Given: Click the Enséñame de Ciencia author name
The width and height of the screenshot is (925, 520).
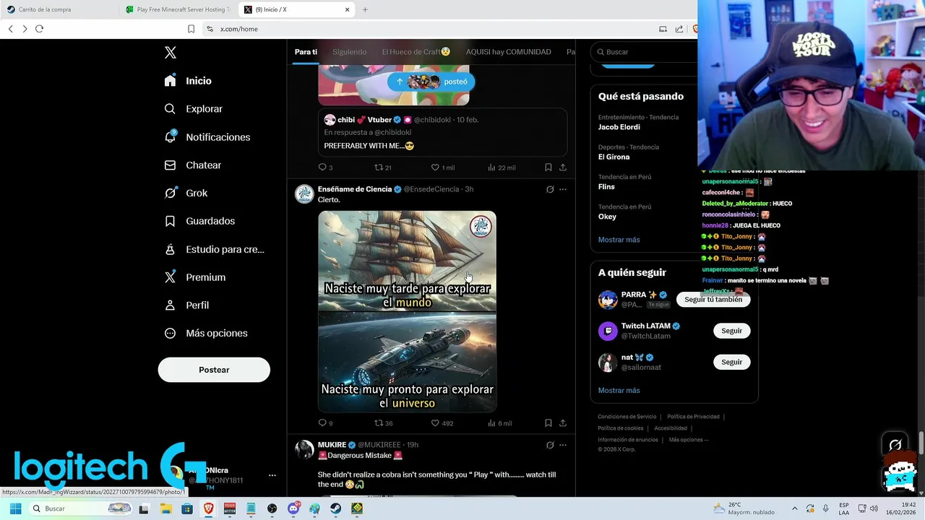Looking at the screenshot, I should click(x=355, y=189).
